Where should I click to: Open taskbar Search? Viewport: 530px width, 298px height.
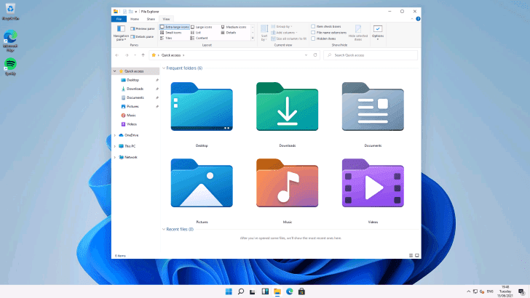(241, 291)
